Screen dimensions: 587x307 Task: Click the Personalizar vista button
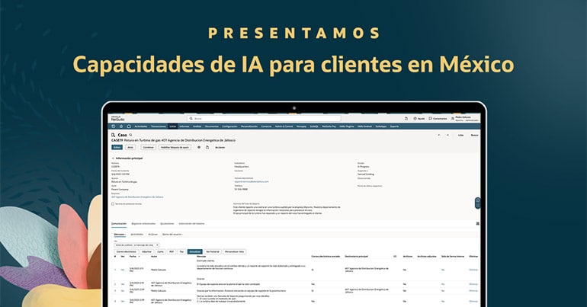point(234,251)
